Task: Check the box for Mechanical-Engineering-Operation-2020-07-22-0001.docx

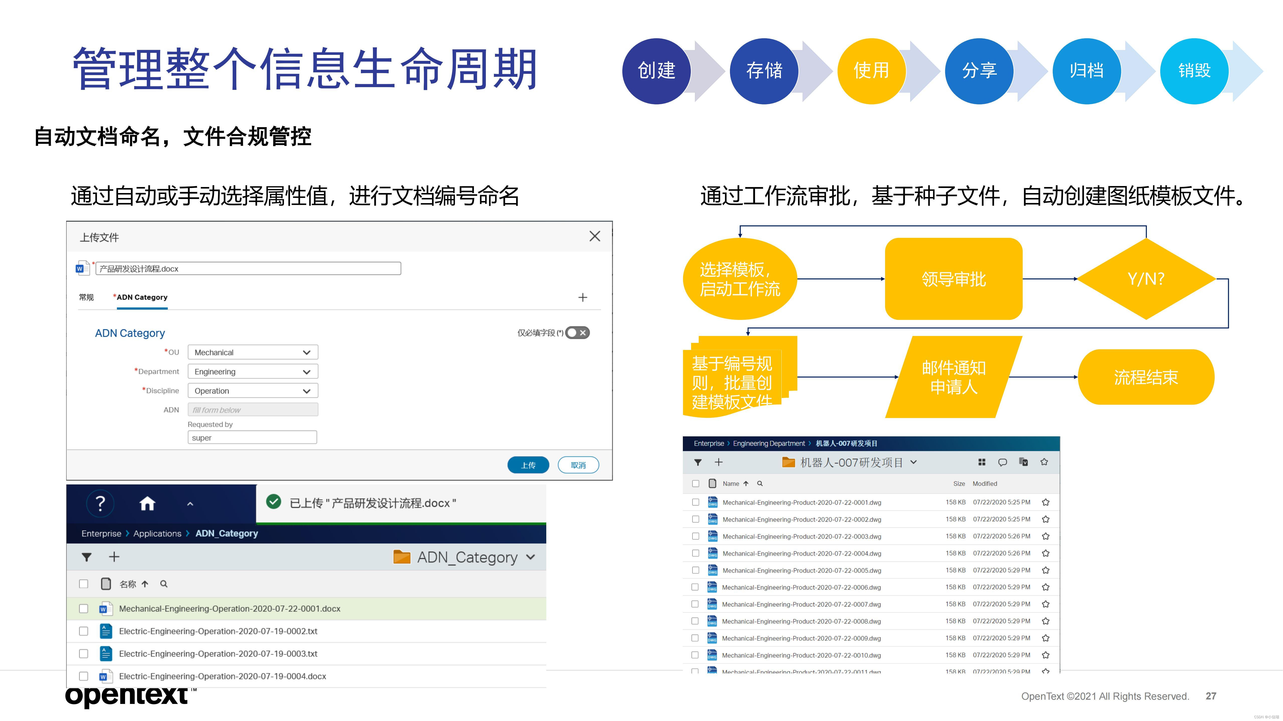Action: 84,609
